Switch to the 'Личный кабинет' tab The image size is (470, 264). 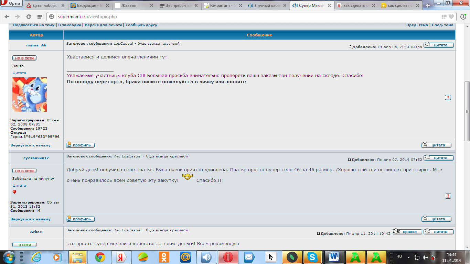[x=267, y=5]
